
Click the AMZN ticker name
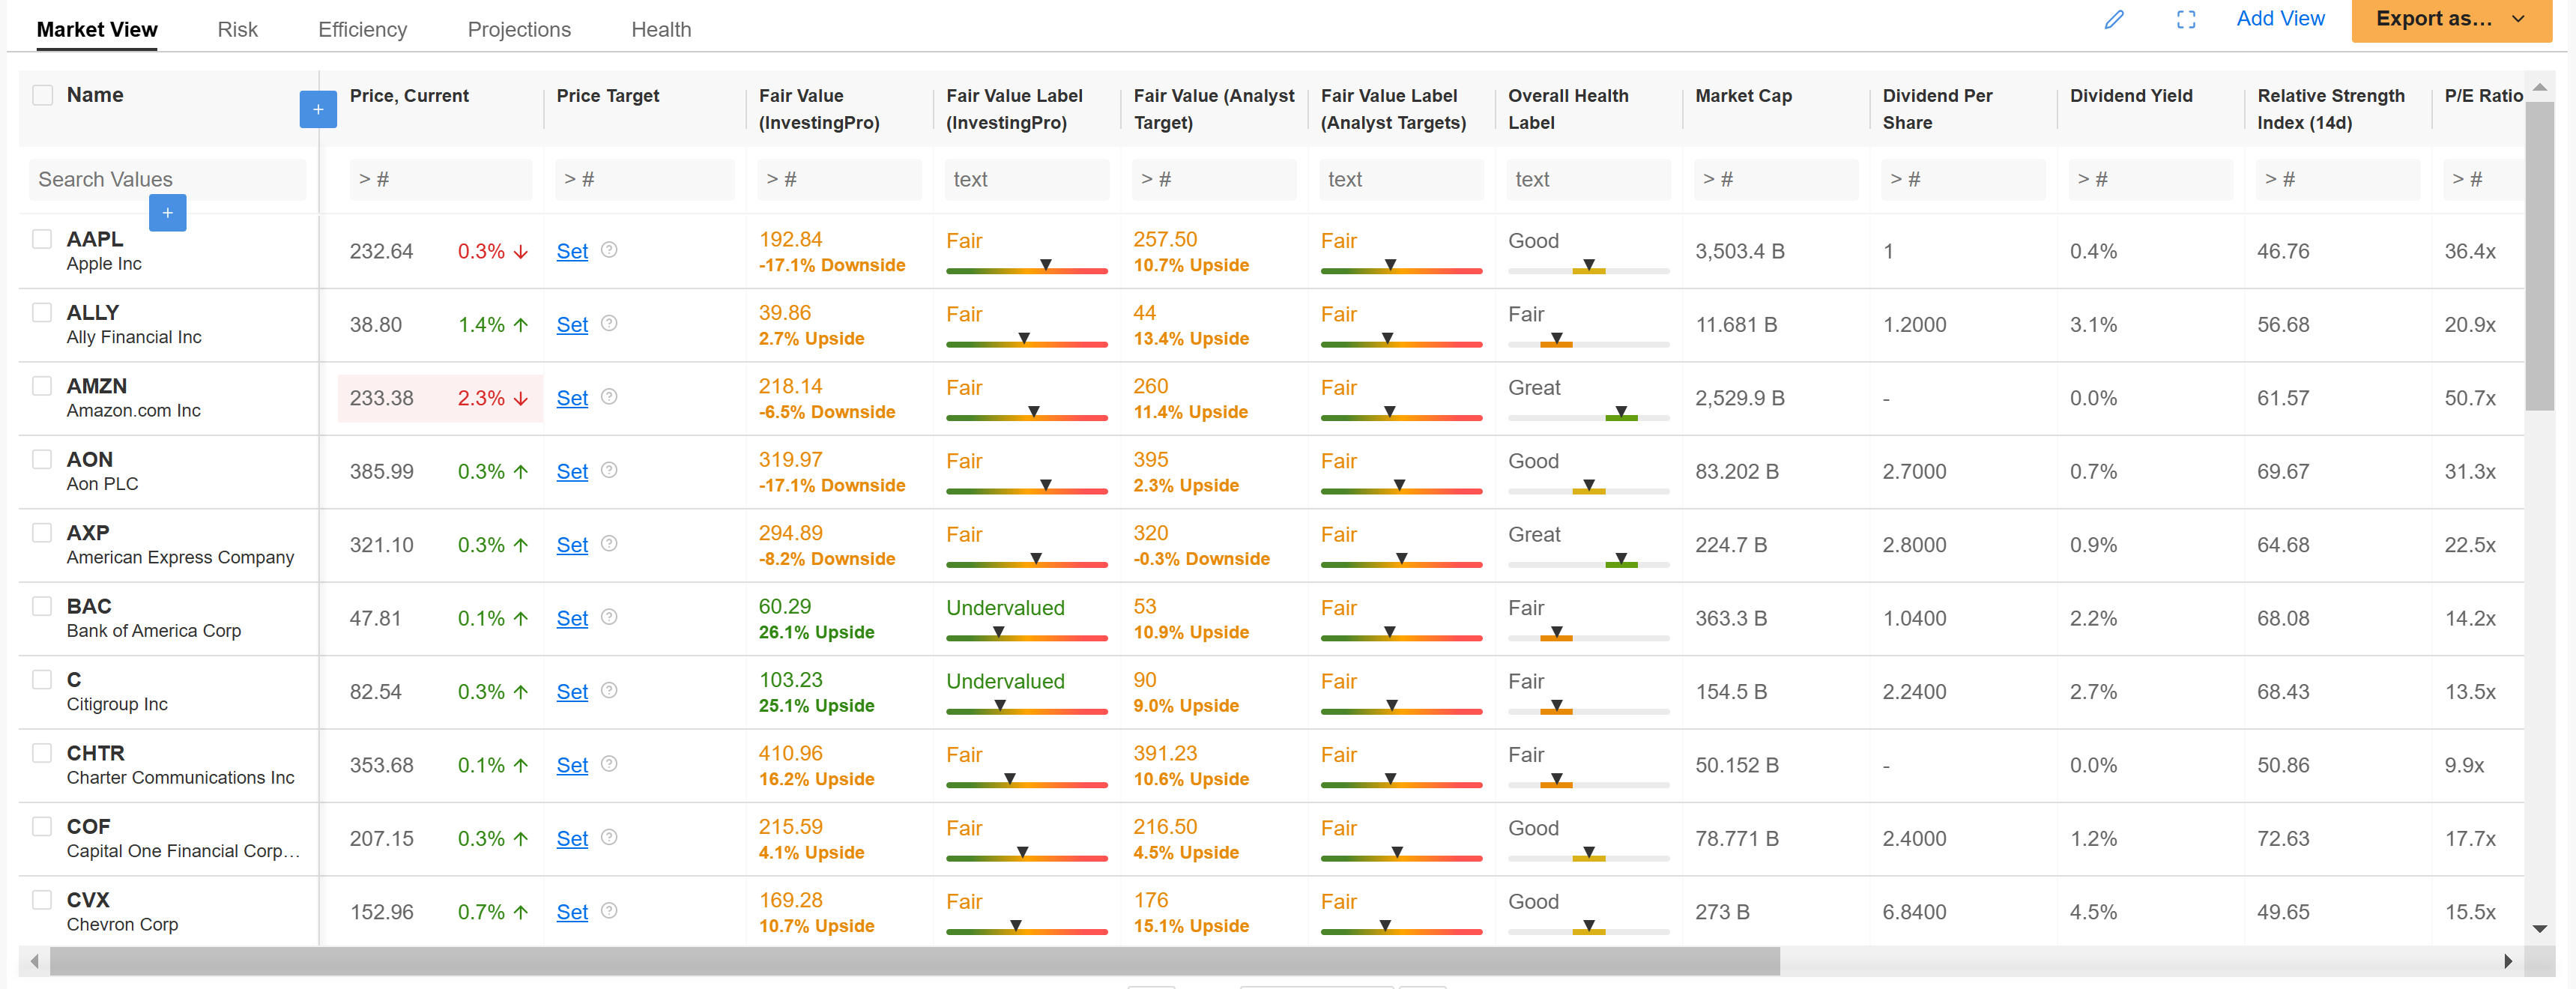(97, 386)
